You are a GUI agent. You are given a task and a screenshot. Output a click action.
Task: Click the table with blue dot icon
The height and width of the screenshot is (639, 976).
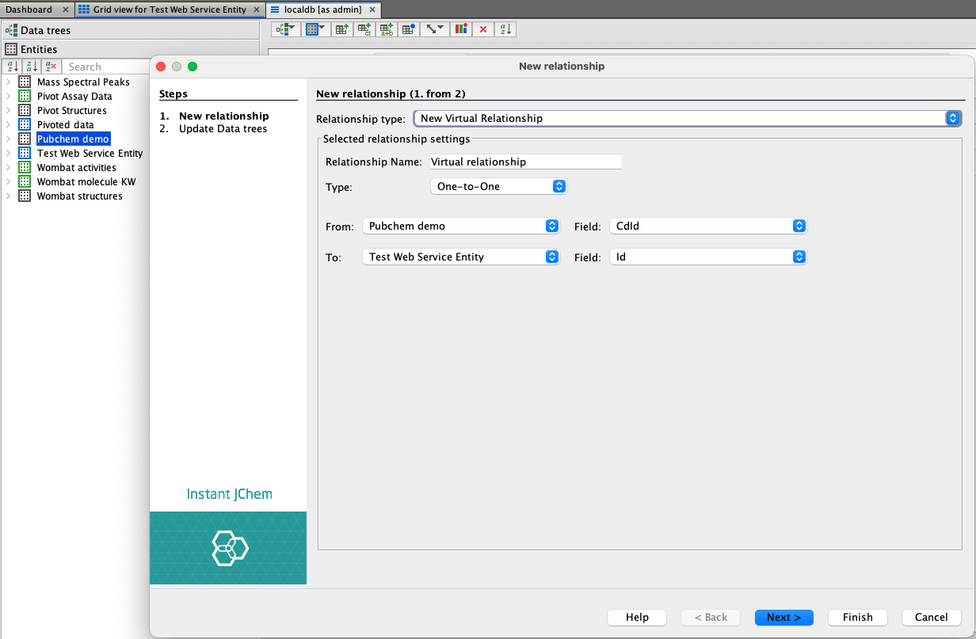click(409, 29)
